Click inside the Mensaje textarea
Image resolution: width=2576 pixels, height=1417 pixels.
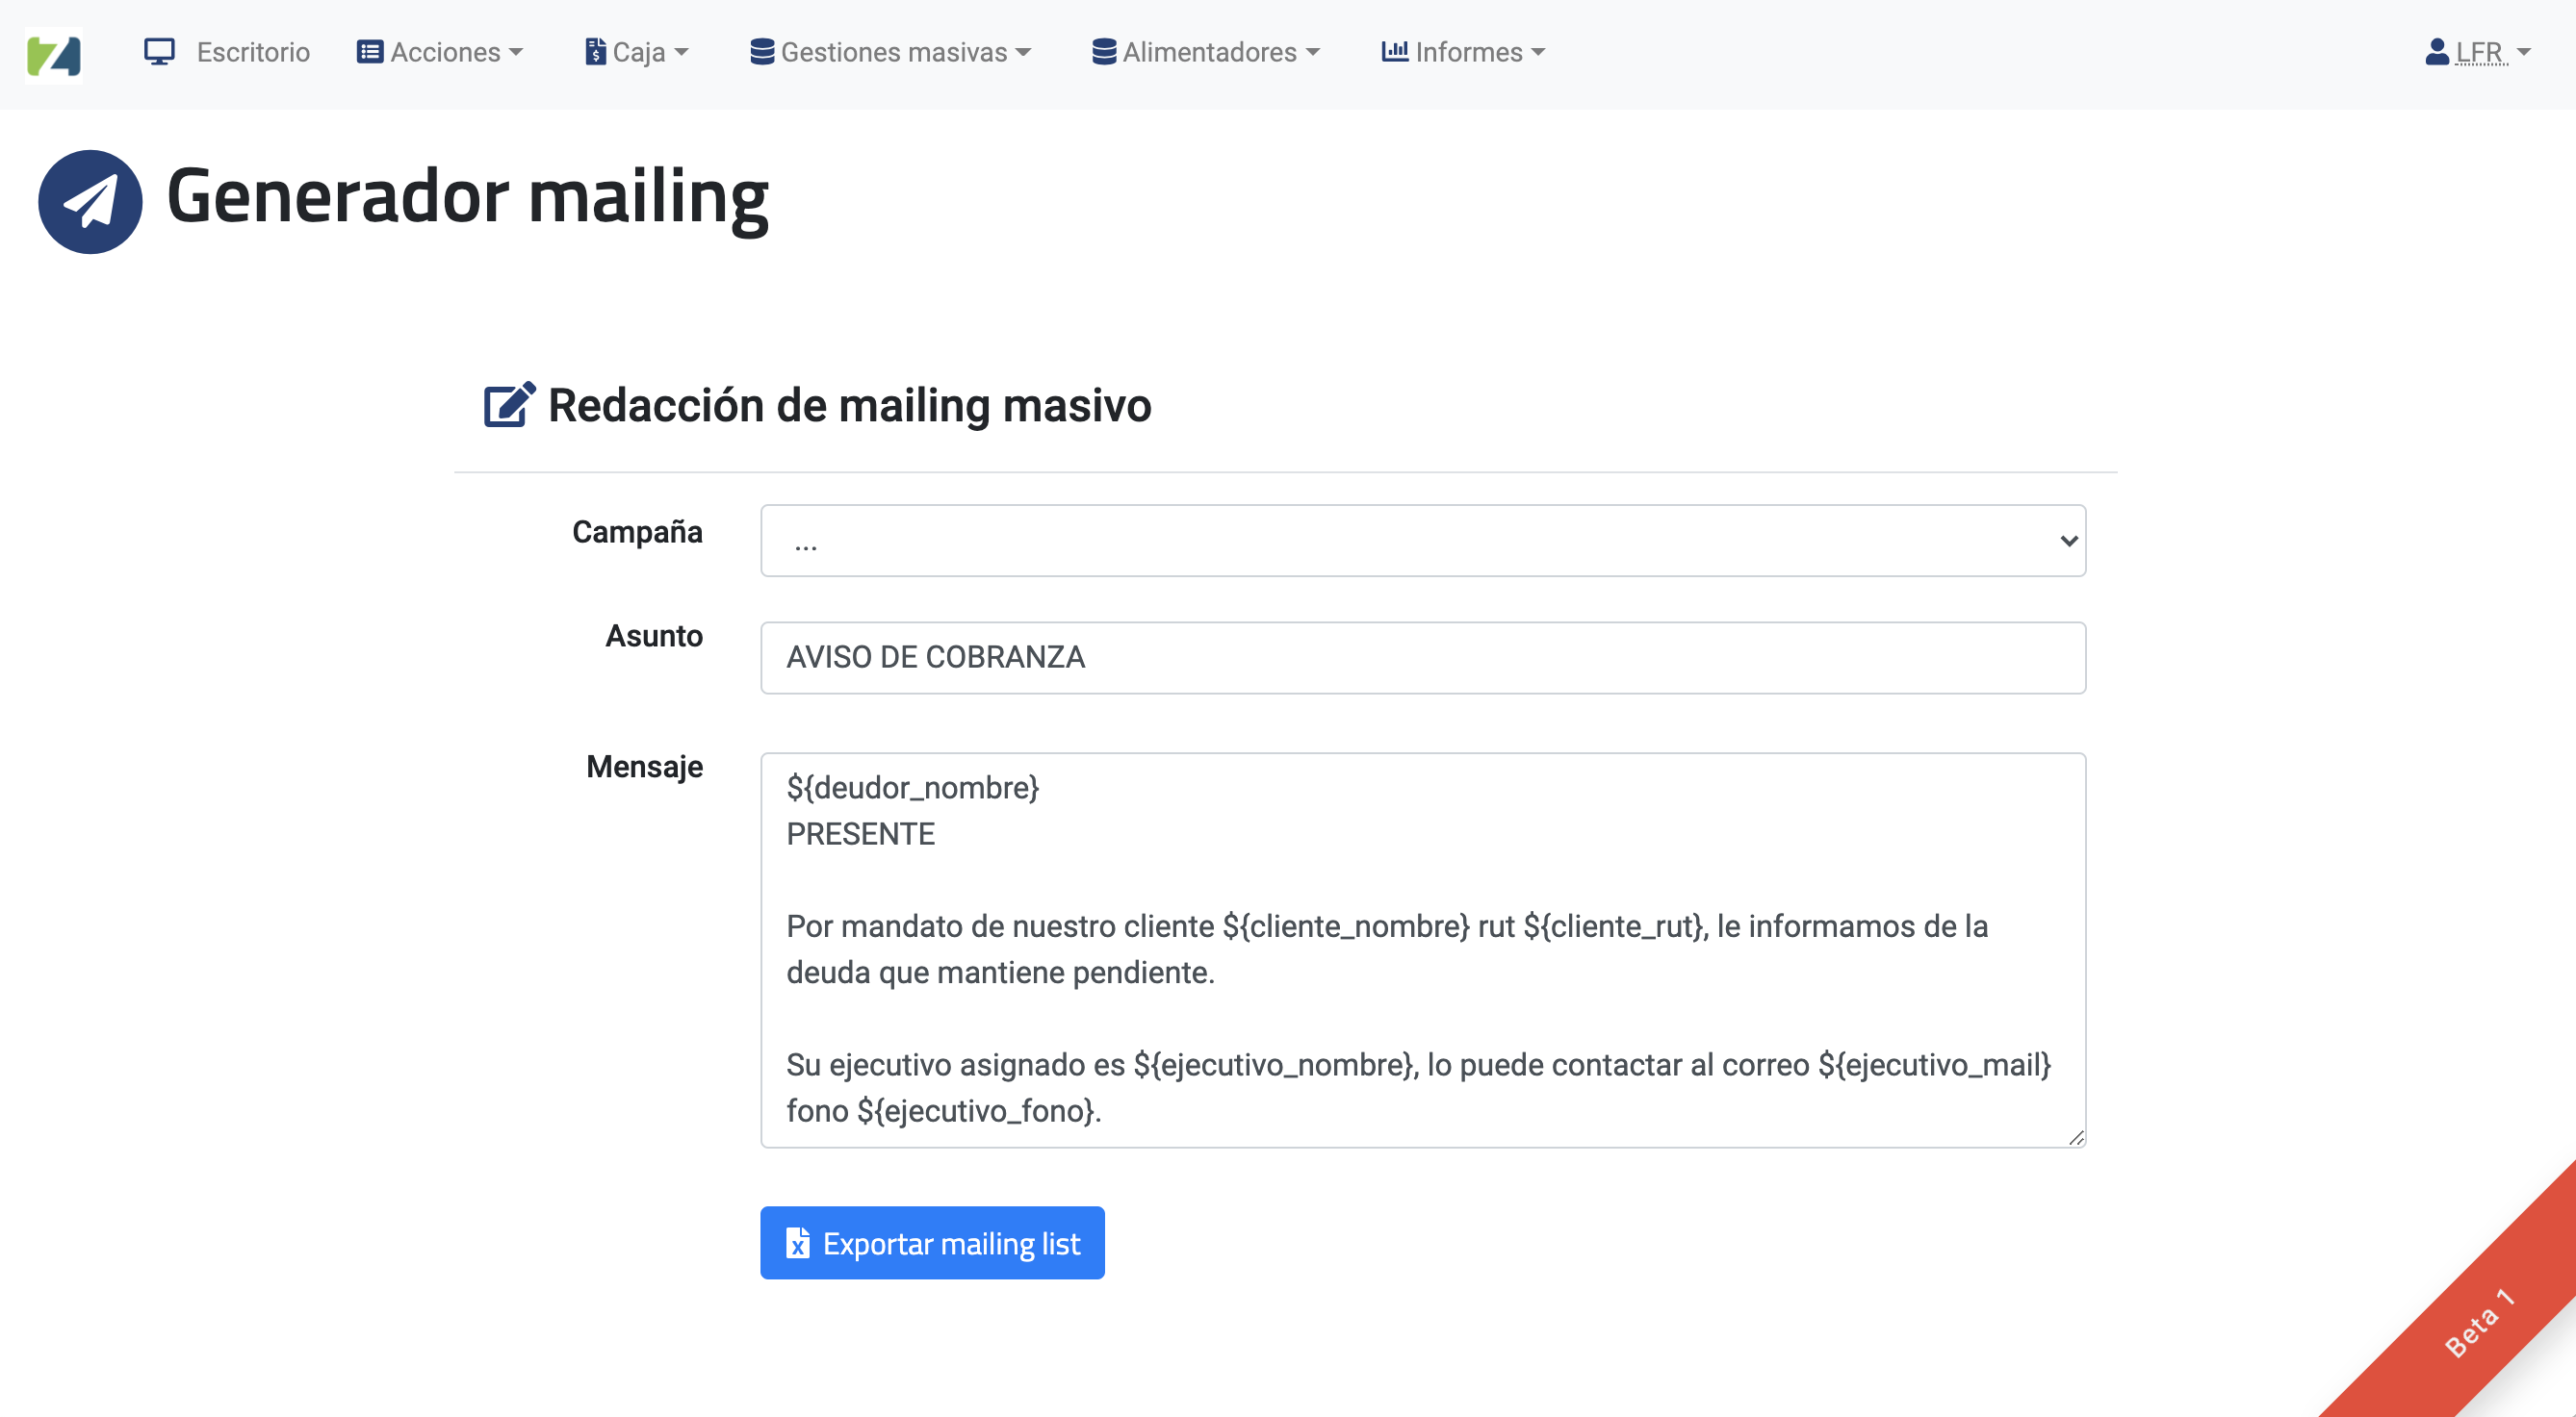1422,949
